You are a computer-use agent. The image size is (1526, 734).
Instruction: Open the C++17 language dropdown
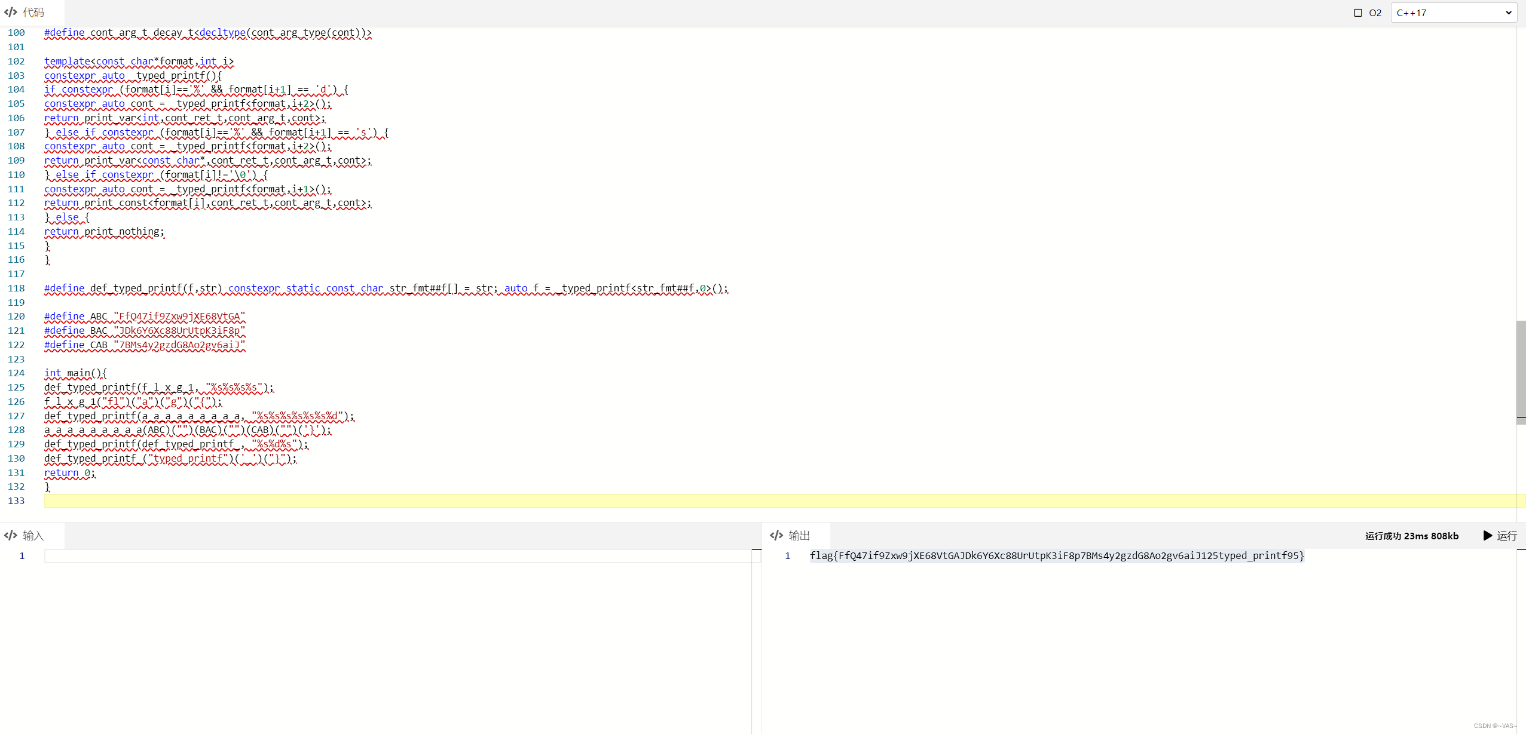click(x=1454, y=13)
